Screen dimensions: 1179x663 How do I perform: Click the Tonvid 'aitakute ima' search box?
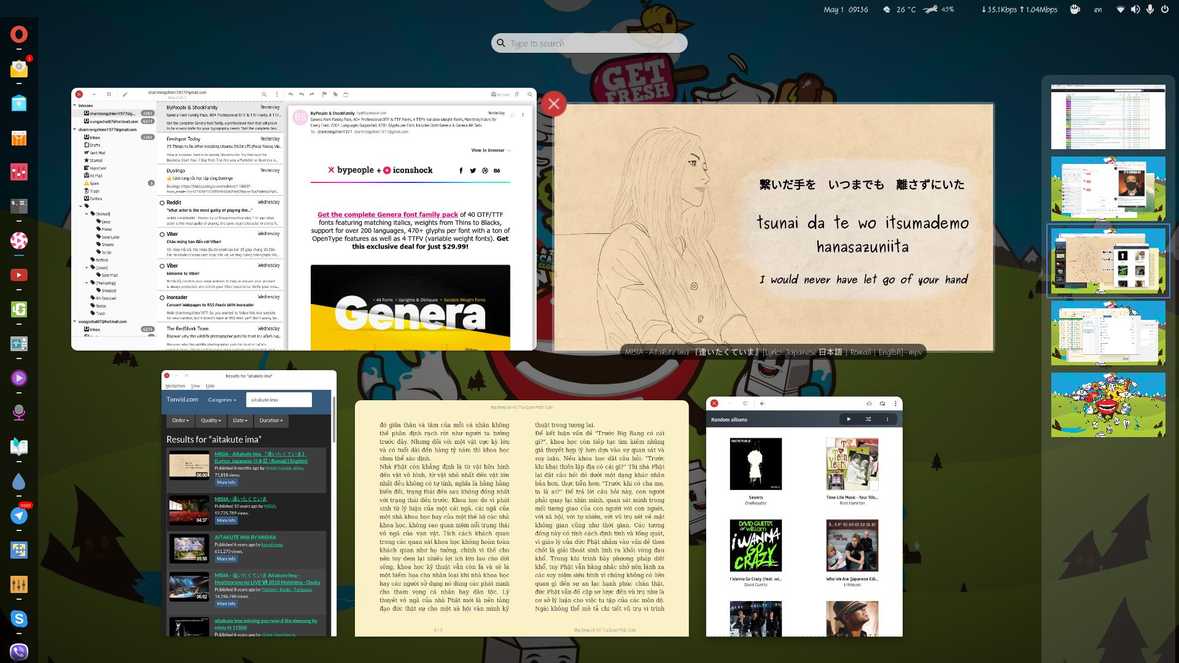pyautogui.click(x=279, y=400)
